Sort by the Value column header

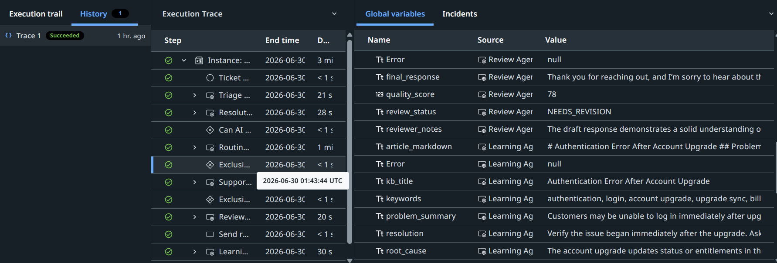point(556,40)
